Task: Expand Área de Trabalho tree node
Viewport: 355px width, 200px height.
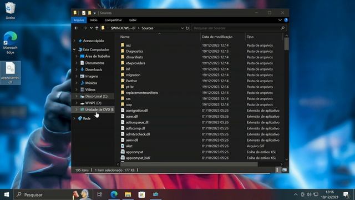Action: coord(77,56)
